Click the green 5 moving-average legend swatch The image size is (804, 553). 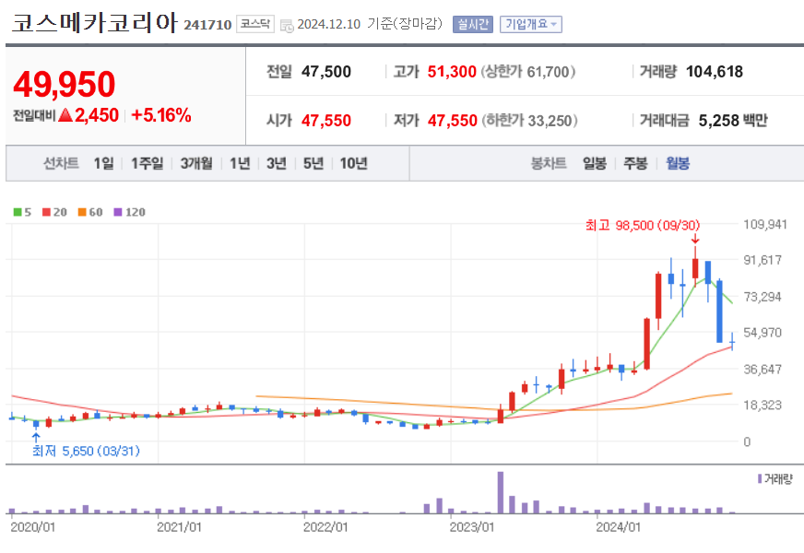(x=18, y=212)
